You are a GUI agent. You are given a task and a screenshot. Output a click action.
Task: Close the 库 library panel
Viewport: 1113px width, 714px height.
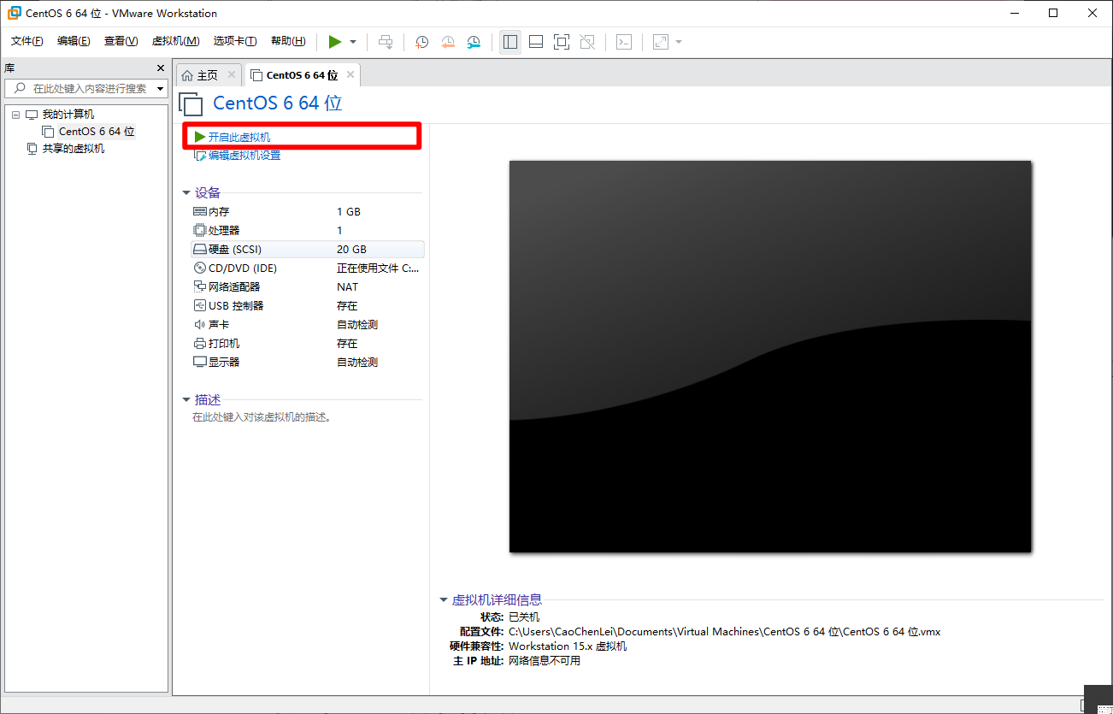coord(161,68)
